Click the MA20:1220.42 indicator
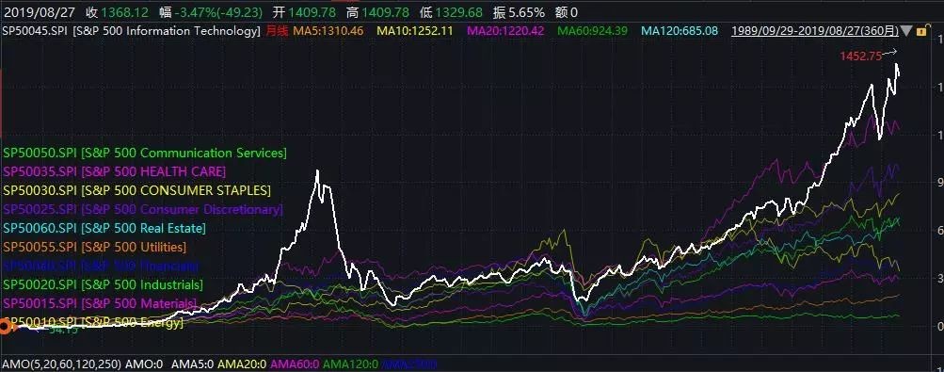The height and width of the screenshot is (372, 944). coord(505,31)
